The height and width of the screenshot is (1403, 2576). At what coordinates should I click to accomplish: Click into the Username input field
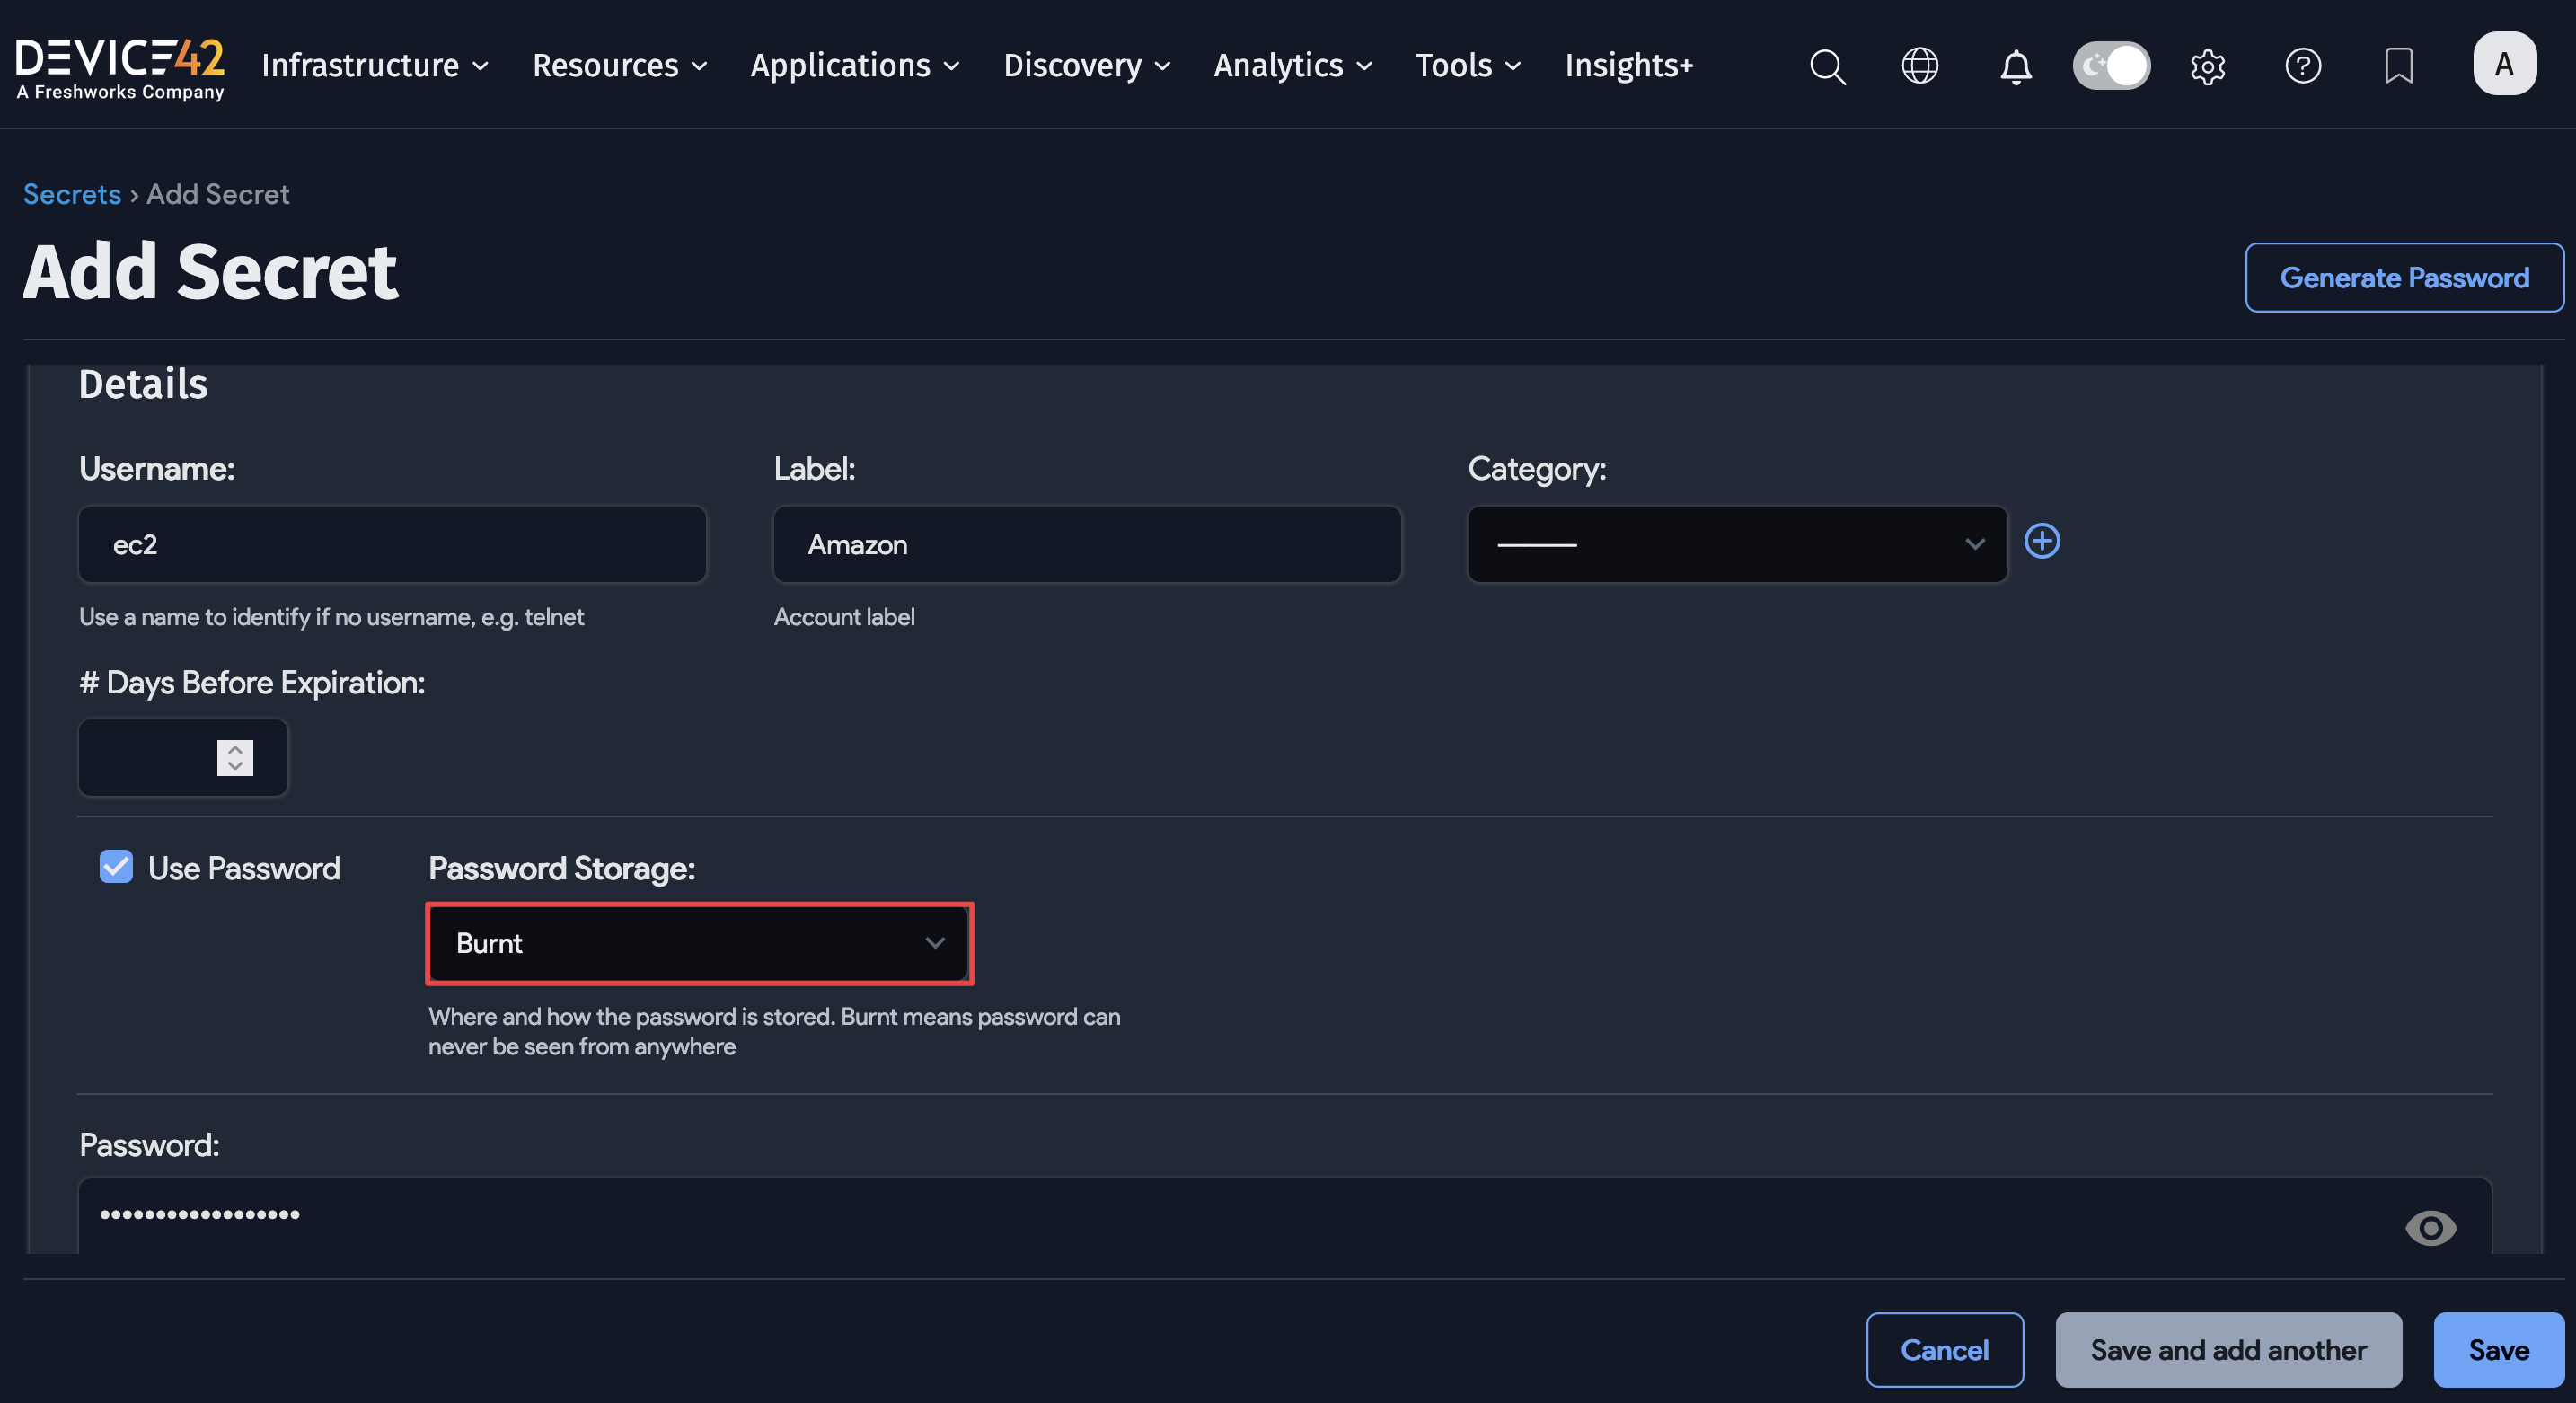392,544
